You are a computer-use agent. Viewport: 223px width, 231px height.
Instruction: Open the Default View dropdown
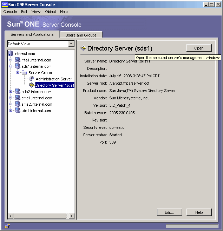tap(72, 44)
